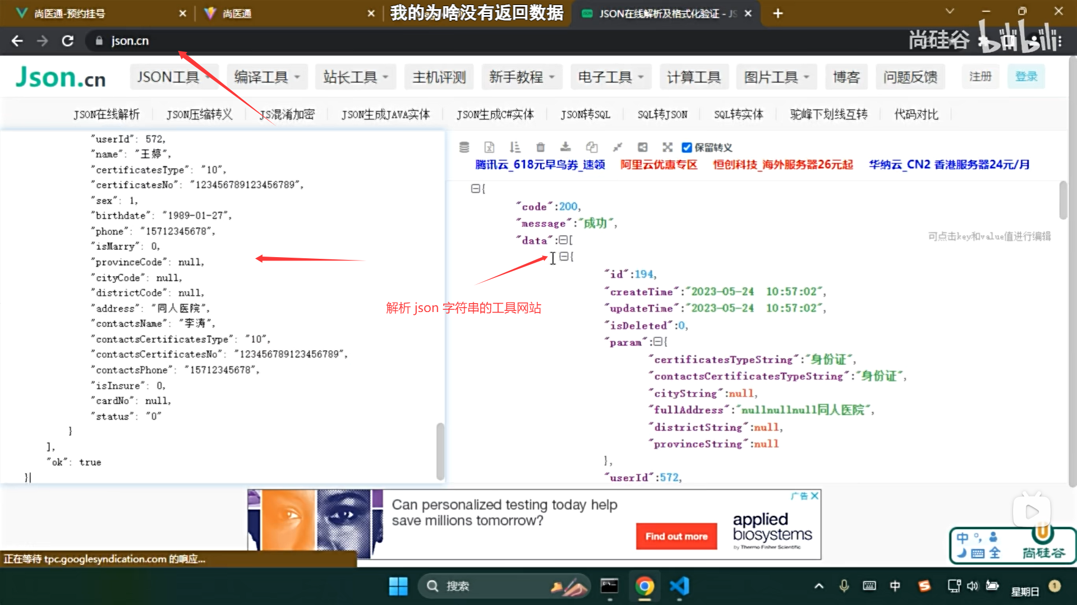
Task: Open the JSON生成JAVA实体 tab
Action: pos(385,114)
